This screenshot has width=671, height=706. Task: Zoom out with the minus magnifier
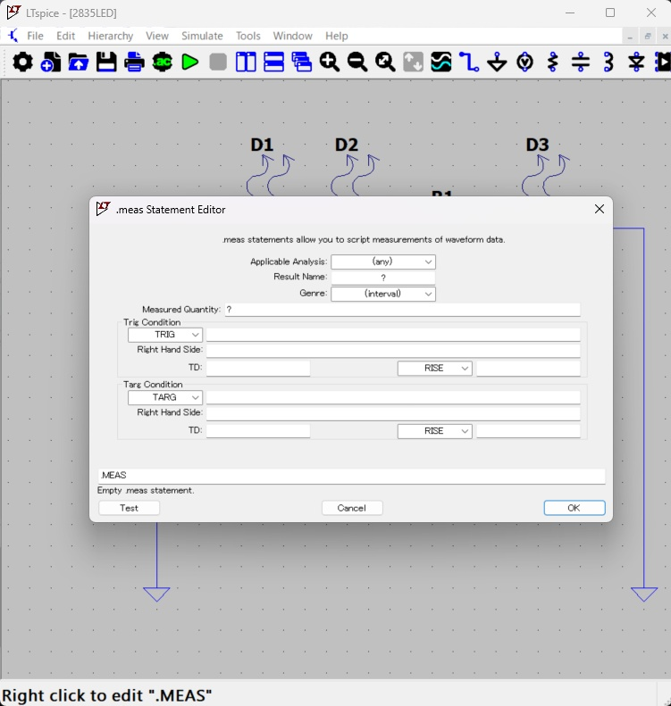[x=357, y=62]
